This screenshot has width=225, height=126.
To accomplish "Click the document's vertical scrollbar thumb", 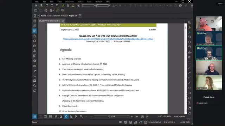I will coord(186,27).
